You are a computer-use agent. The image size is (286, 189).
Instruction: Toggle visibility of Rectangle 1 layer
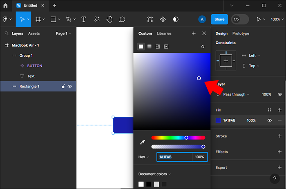coord(70,87)
